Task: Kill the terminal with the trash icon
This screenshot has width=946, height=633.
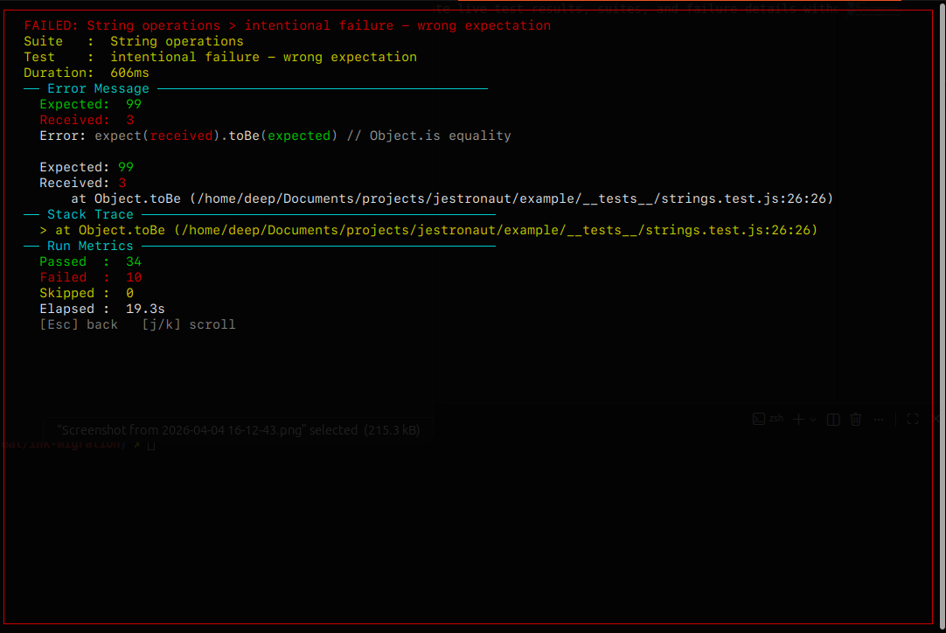Action: click(856, 420)
